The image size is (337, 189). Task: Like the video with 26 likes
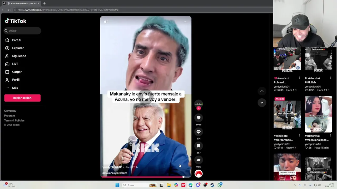coord(306,148)
